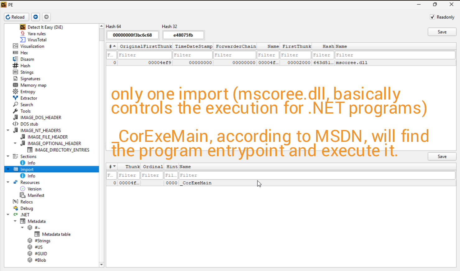Open the Metadata table entry
This screenshot has width=460, height=271.
(56, 234)
